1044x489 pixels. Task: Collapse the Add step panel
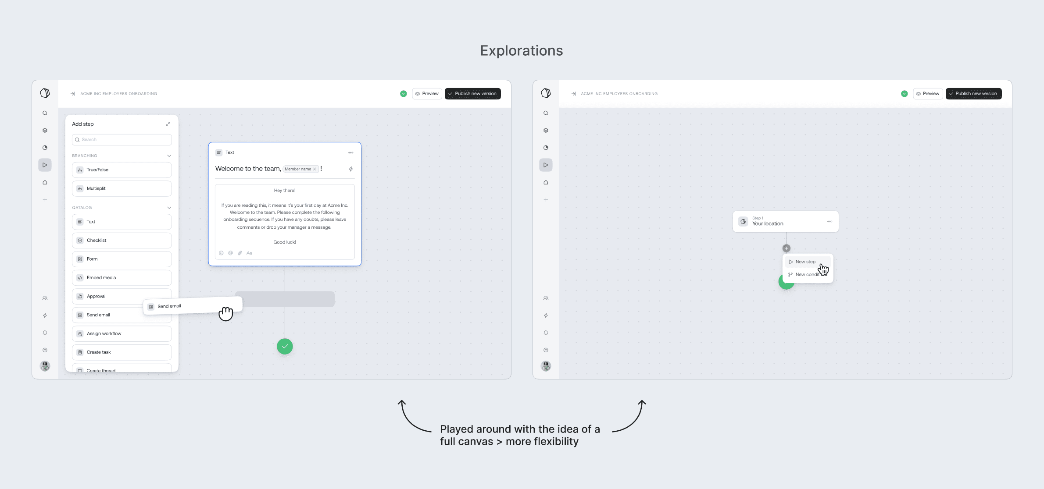[x=168, y=124]
